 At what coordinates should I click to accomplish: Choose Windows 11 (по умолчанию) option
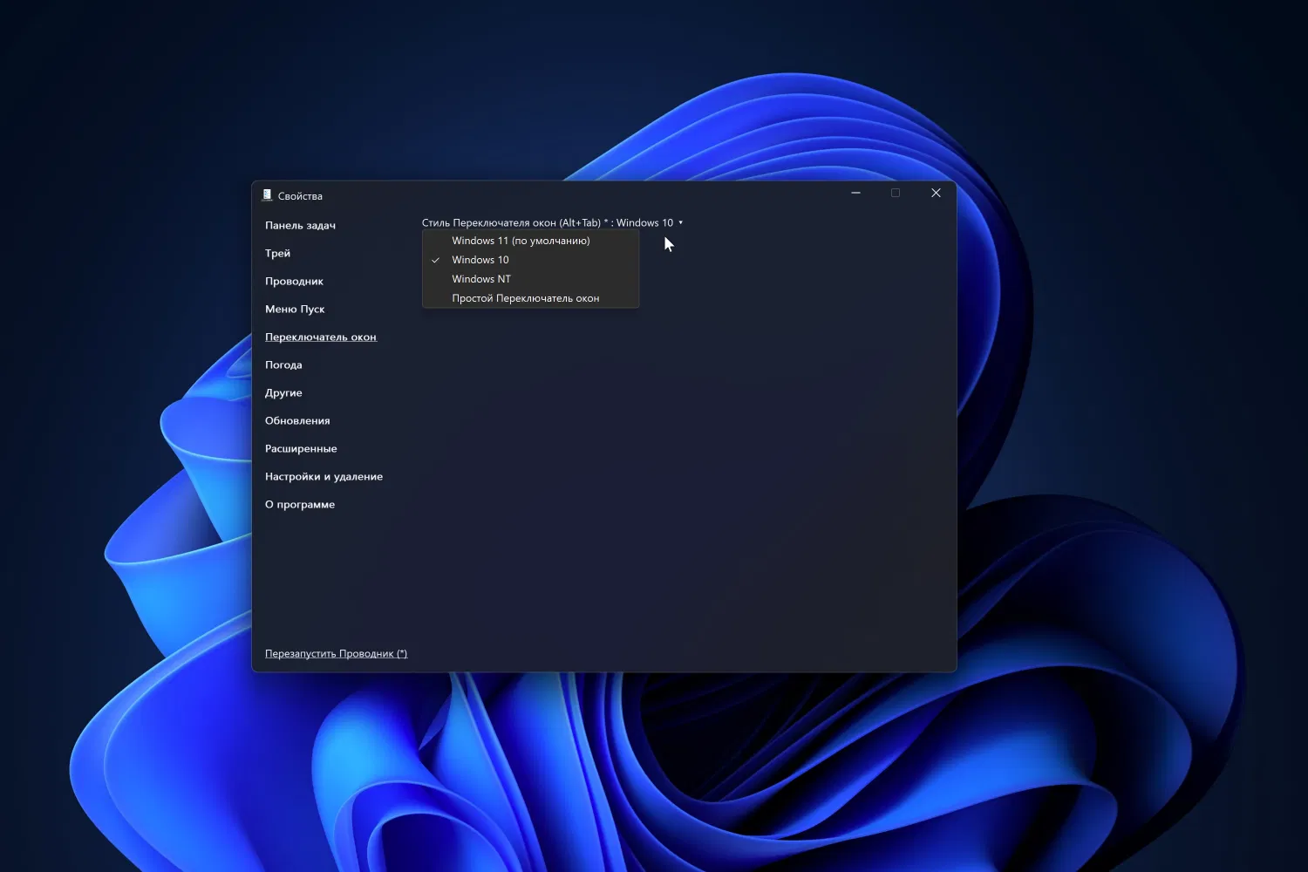tap(530, 241)
